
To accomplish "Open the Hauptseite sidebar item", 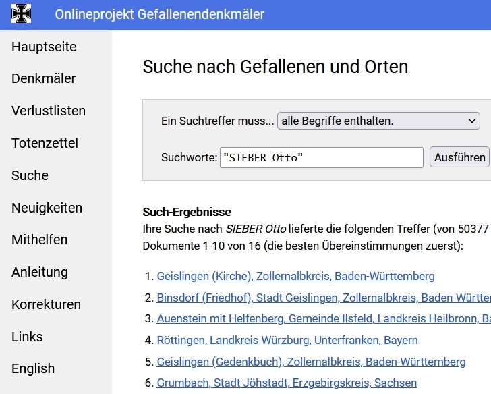I will (x=44, y=47).
